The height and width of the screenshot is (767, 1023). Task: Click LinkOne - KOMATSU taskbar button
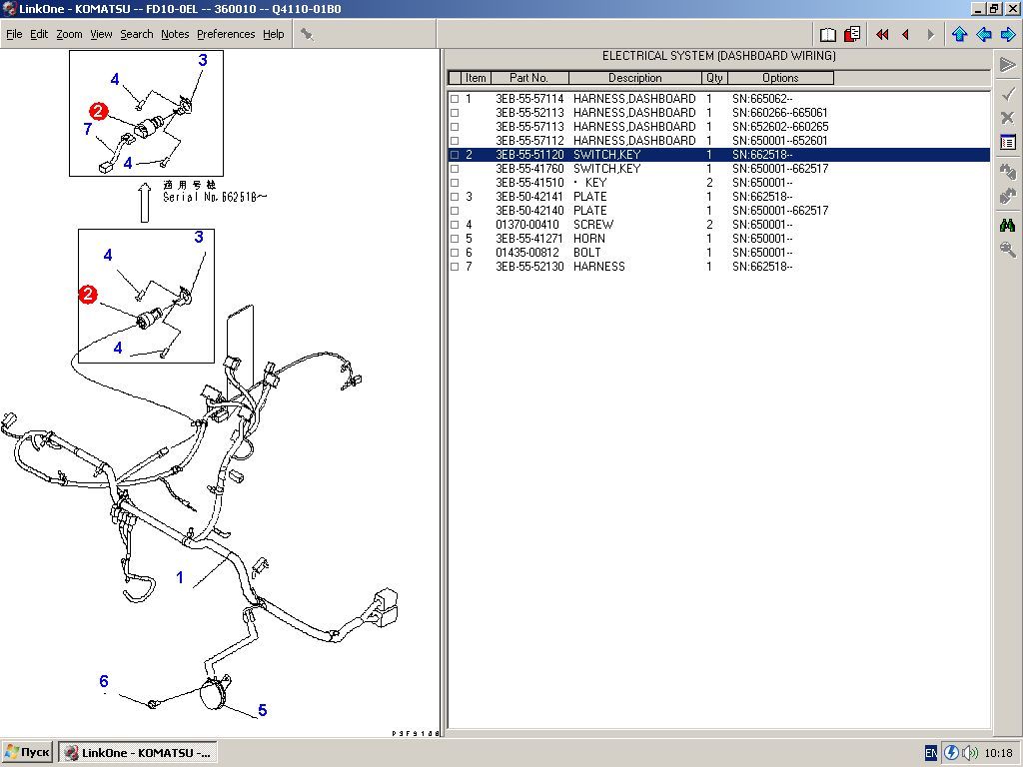coord(138,752)
